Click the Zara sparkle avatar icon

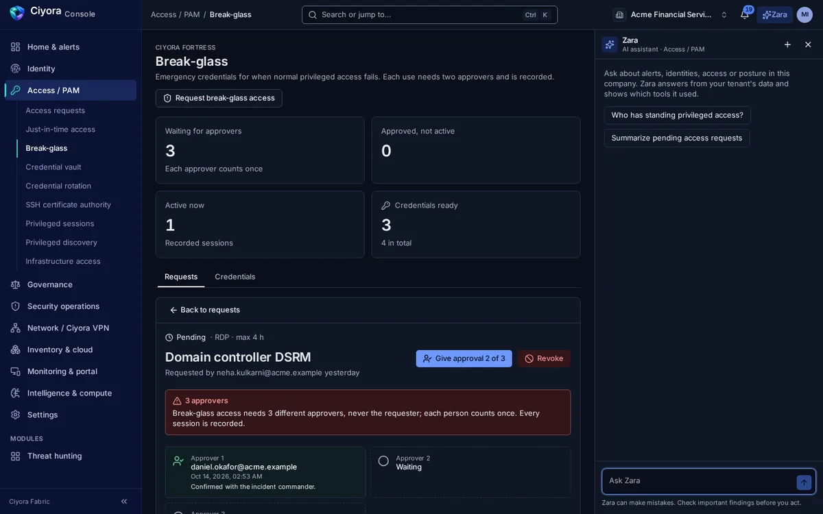pyautogui.click(x=610, y=45)
